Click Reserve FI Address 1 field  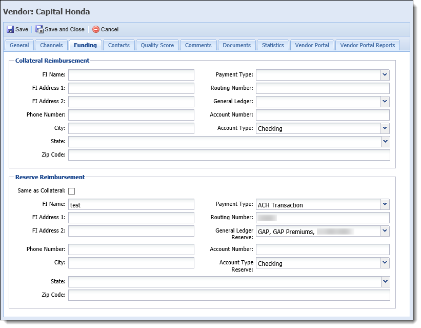click(131, 218)
